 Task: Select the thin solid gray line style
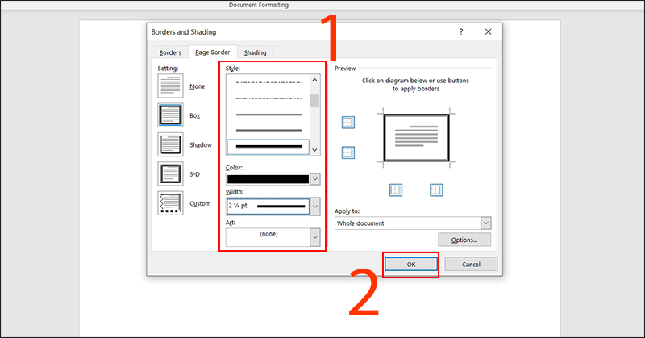(x=268, y=115)
